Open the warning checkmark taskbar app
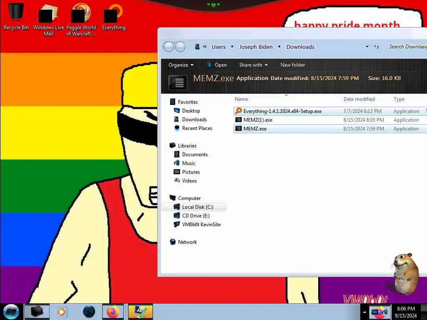This screenshot has height=320, width=427. 140,312
